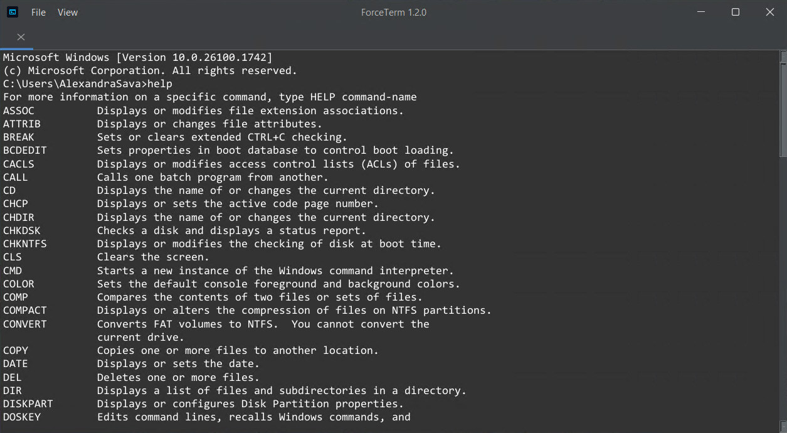
Task: Open the View menu
Action: (x=68, y=13)
